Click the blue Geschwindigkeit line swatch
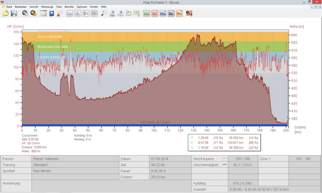 click(224, 165)
